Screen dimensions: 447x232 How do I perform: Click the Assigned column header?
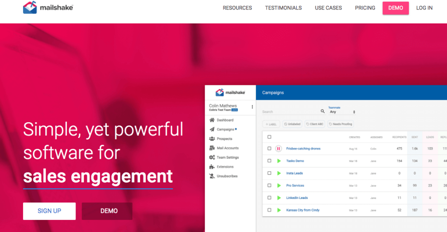pyautogui.click(x=376, y=137)
